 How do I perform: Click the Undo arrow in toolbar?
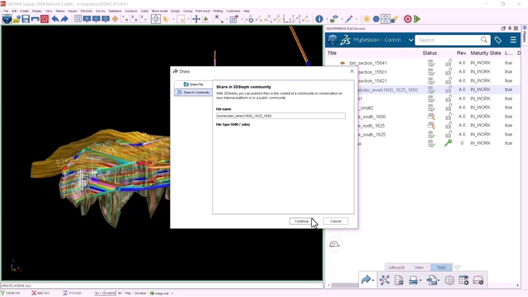click(x=55, y=19)
